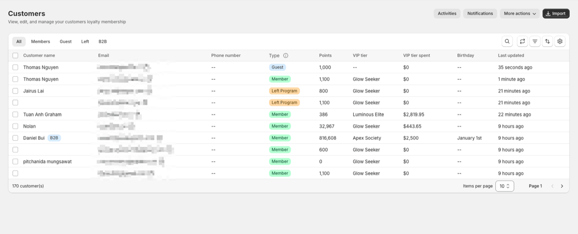Click the VIP tier column header

click(360, 56)
